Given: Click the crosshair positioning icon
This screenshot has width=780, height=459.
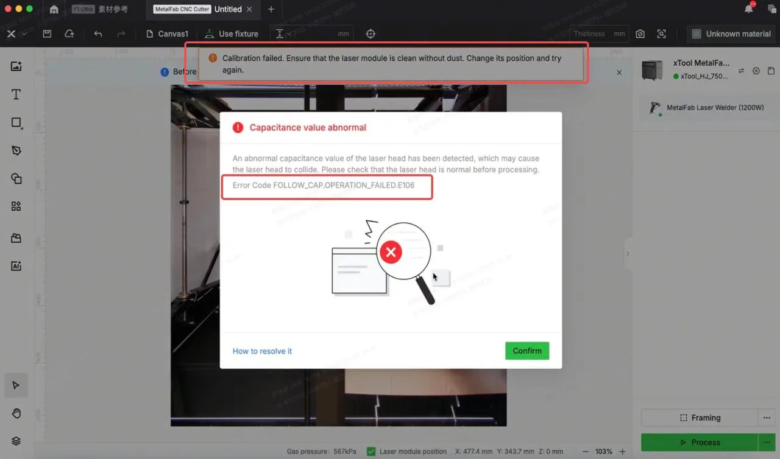Looking at the screenshot, I should pos(370,34).
